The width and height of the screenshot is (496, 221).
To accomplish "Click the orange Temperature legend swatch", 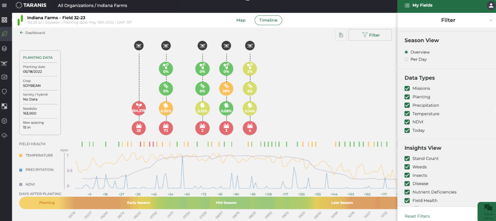I will 20,155.
